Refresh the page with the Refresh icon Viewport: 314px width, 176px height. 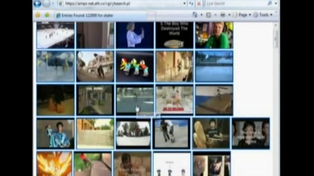click(191, 3)
